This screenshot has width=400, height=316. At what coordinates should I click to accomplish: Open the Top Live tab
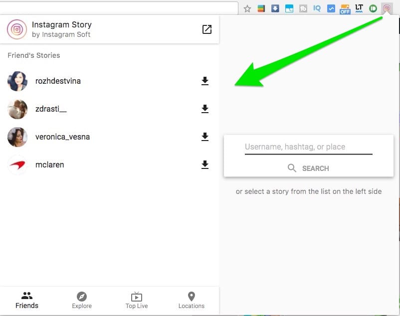(137, 300)
